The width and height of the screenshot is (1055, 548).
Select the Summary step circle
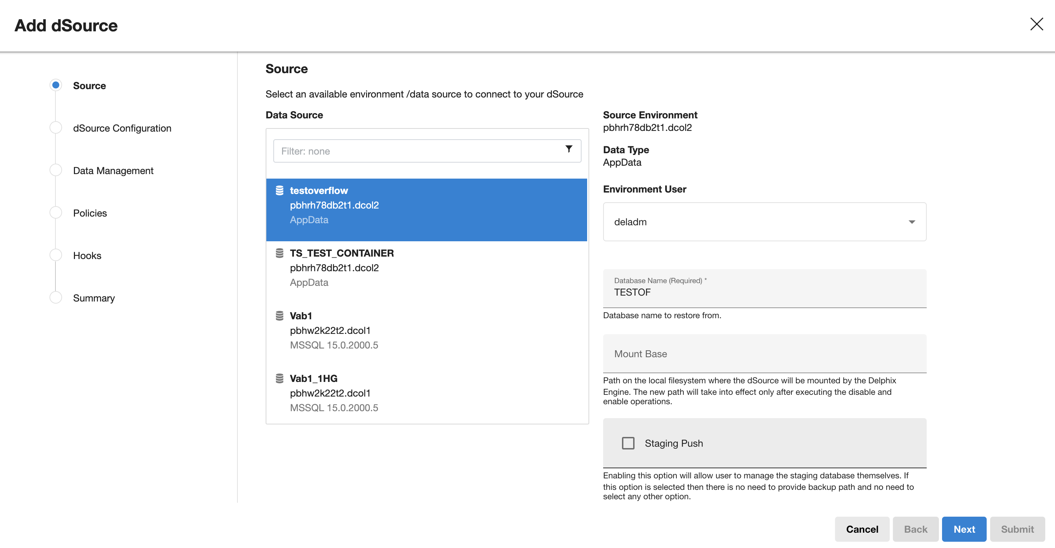(56, 298)
